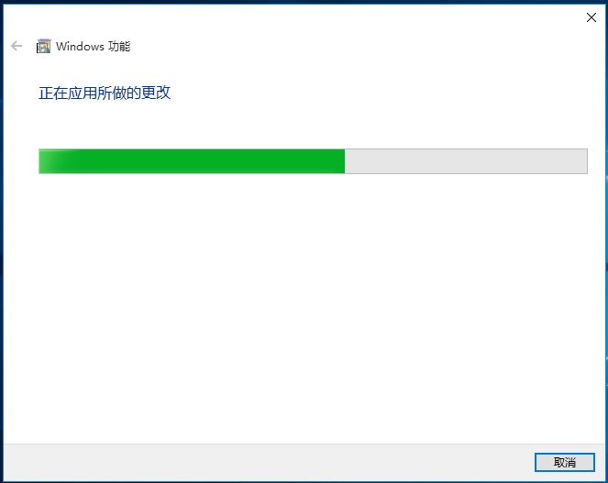Click where green progress meets the gray track
608x483 pixels.
pos(345,161)
